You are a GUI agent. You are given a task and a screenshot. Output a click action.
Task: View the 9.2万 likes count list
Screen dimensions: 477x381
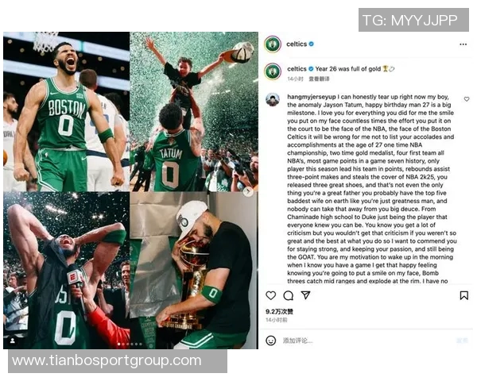pos(279,311)
